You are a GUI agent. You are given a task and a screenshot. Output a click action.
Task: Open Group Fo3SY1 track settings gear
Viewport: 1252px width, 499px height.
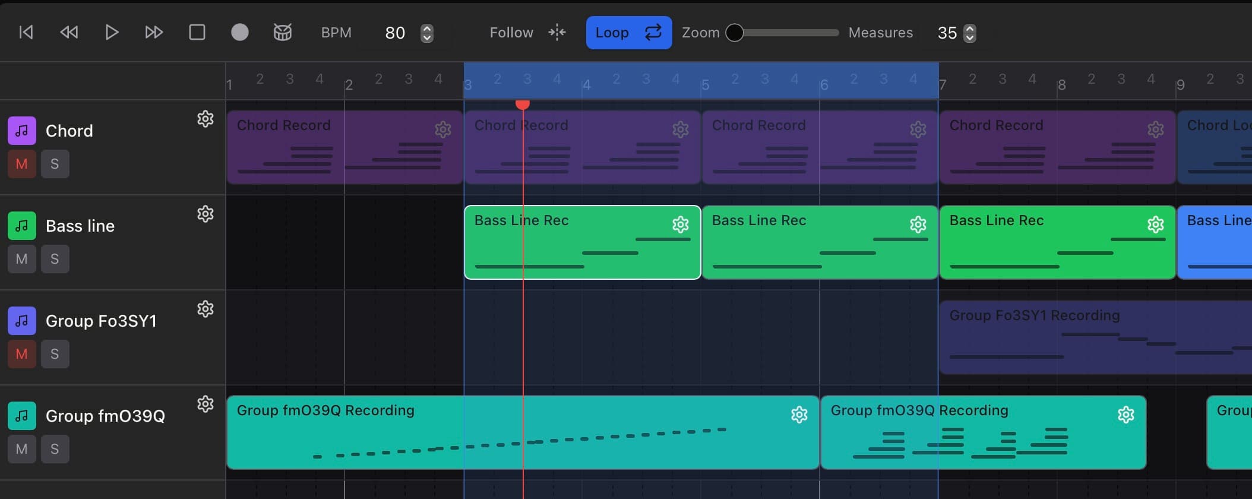(205, 309)
